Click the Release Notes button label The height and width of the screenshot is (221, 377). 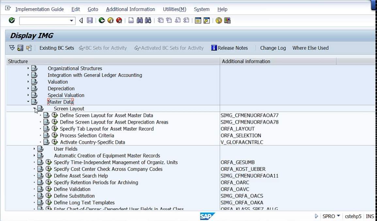[233, 48]
